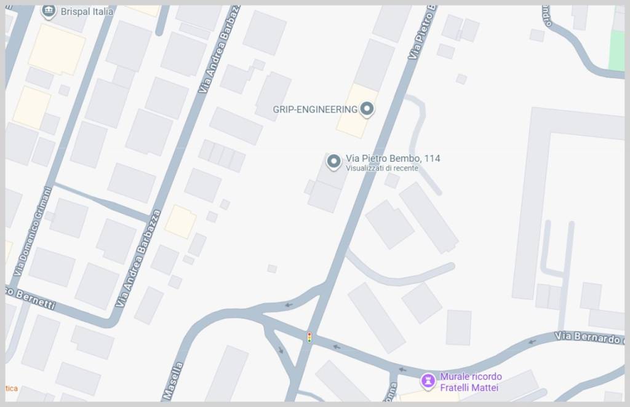Click the GRIP-ENGINEERING location pin

(367, 109)
